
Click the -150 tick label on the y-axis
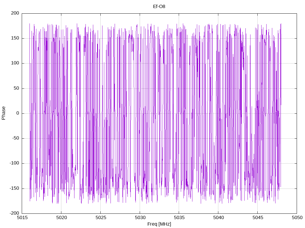(x=14, y=189)
